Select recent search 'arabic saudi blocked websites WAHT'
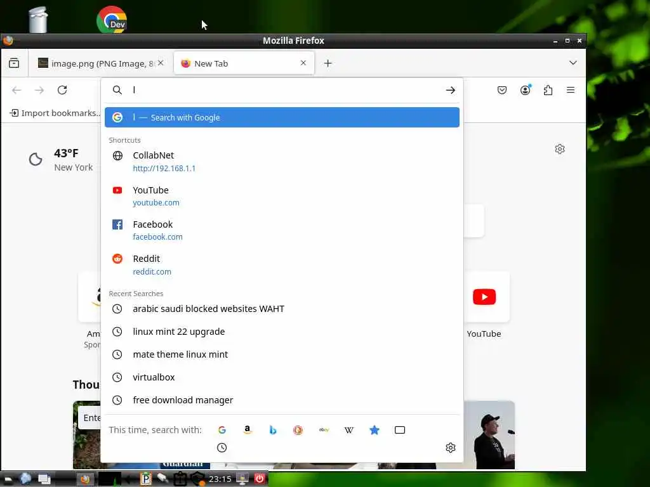 pos(282,309)
